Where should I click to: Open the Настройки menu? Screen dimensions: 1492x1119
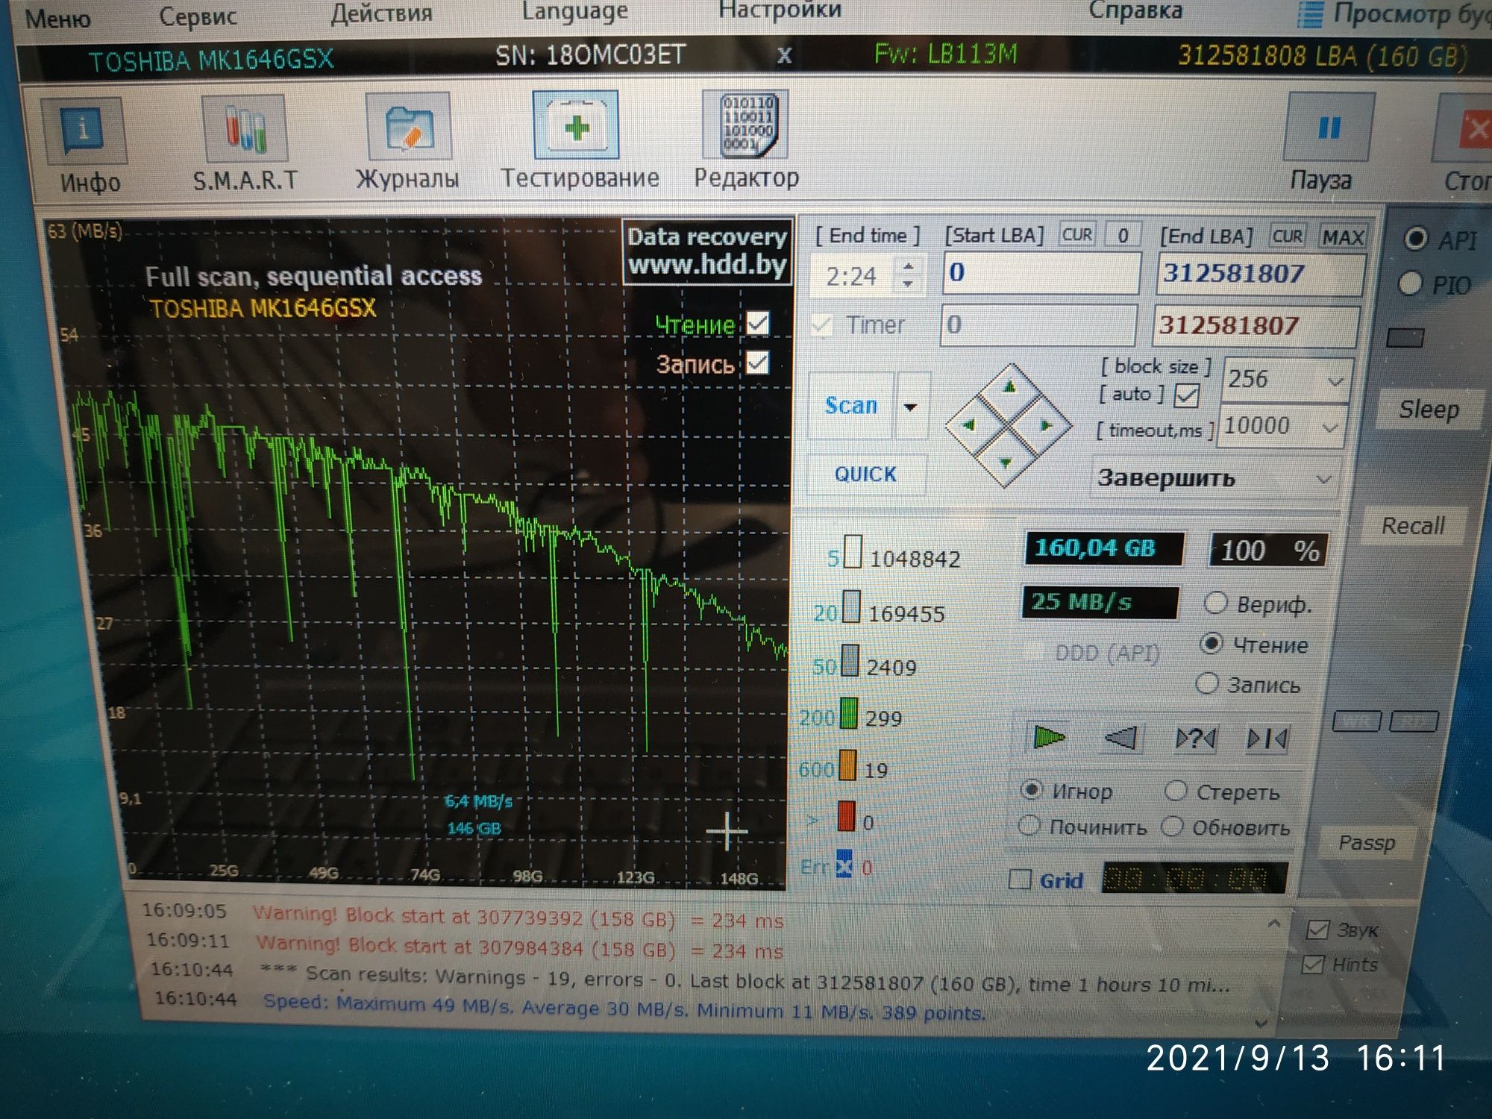(x=780, y=10)
